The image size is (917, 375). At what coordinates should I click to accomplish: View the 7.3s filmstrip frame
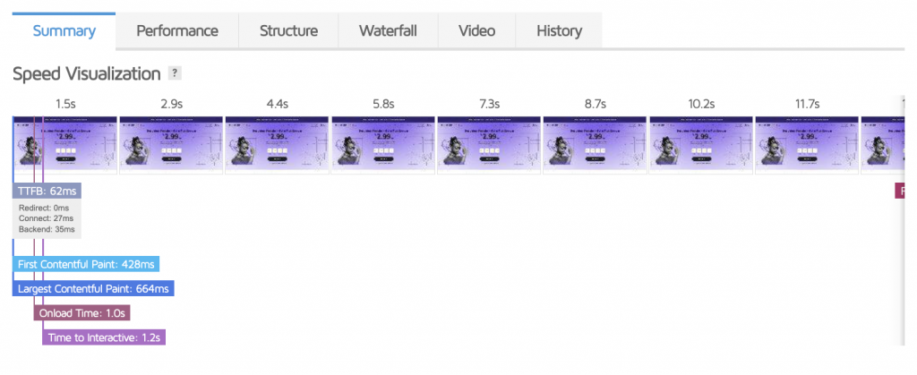pyautogui.click(x=489, y=145)
